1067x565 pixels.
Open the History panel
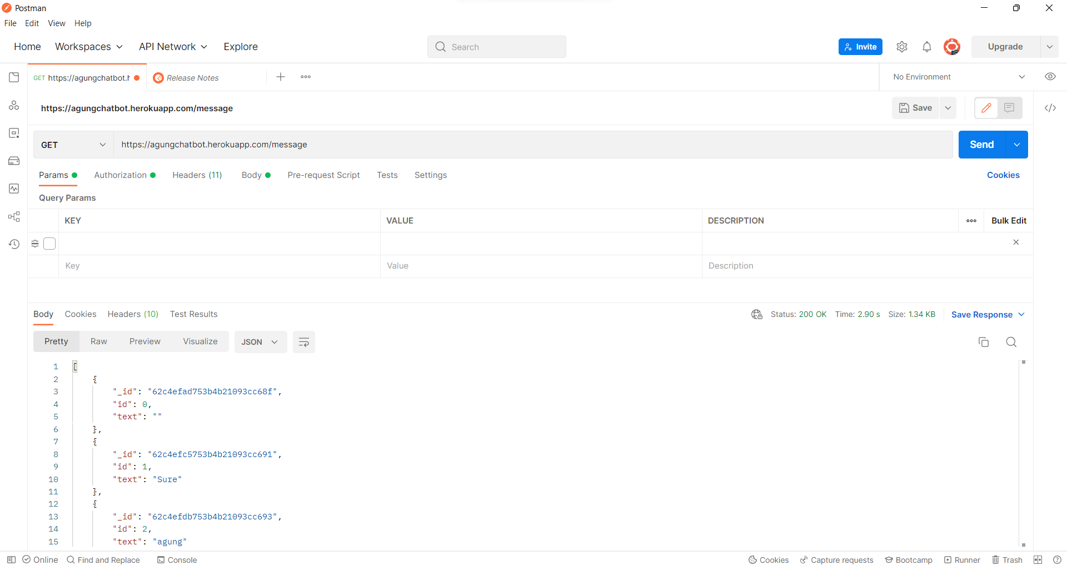click(x=14, y=244)
